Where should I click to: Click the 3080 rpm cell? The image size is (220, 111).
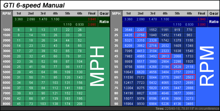[189, 93]
